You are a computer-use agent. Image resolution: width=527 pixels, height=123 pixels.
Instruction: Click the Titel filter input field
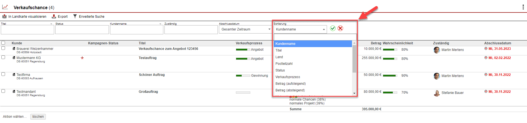tap(27, 30)
